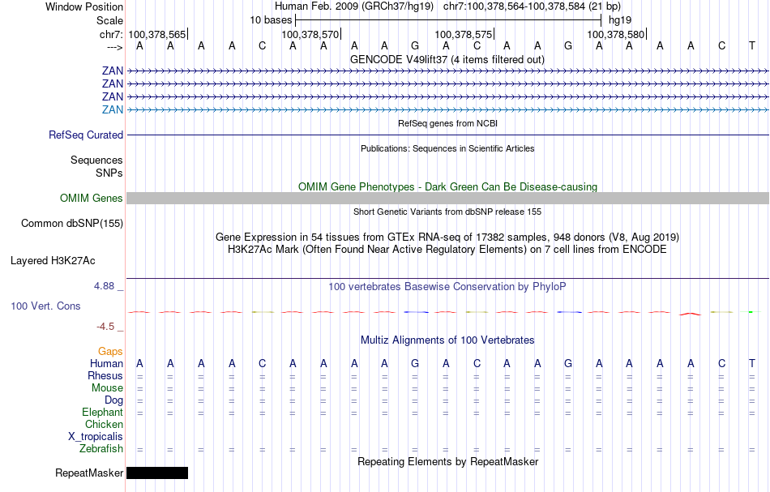Click the X_tropicalis species label

[x=96, y=437]
